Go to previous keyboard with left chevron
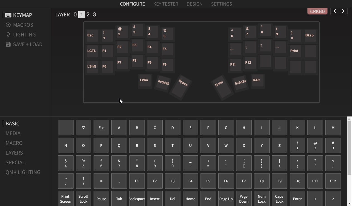352x206 pixels. pyautogui.click(x=335, y=11)
